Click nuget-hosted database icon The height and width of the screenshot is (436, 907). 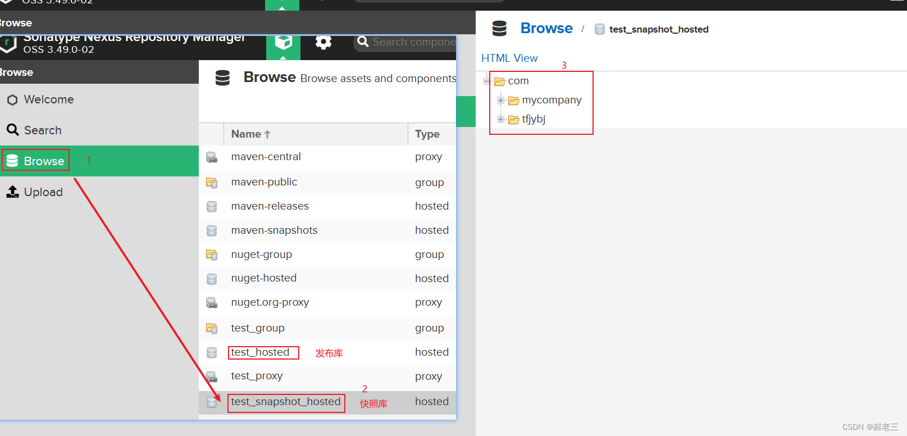pos(212,279)
